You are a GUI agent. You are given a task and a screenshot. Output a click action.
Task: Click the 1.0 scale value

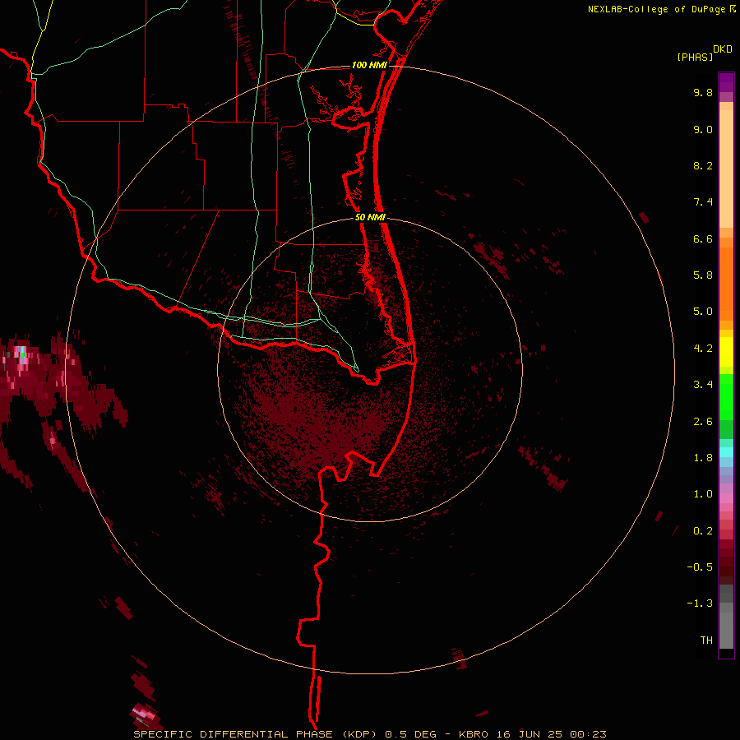(703, 494)
